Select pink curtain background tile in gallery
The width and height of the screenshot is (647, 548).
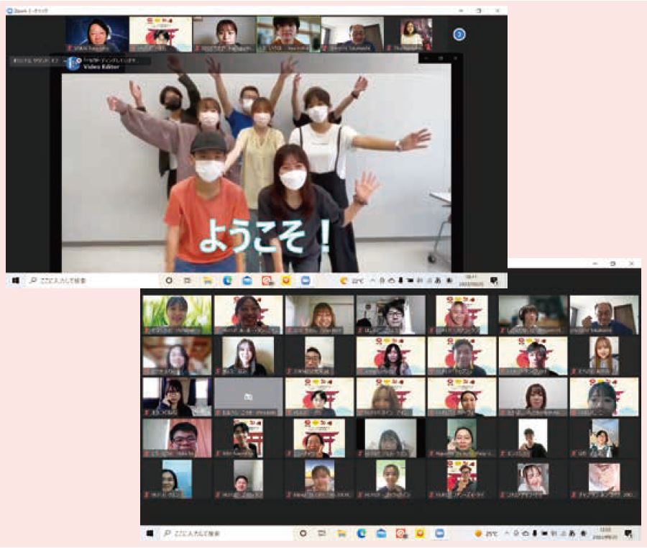[x=177, y=438]
